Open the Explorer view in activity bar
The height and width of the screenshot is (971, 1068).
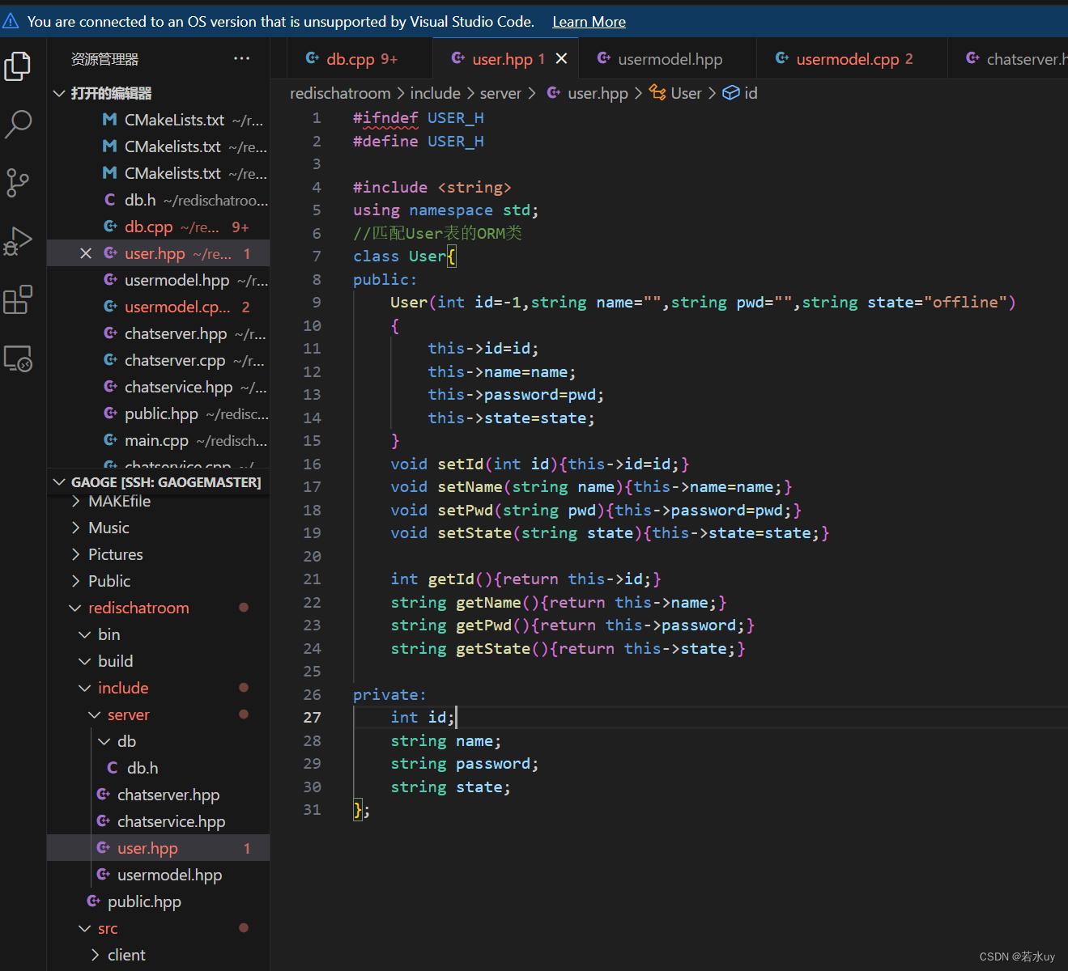point(18,66)
